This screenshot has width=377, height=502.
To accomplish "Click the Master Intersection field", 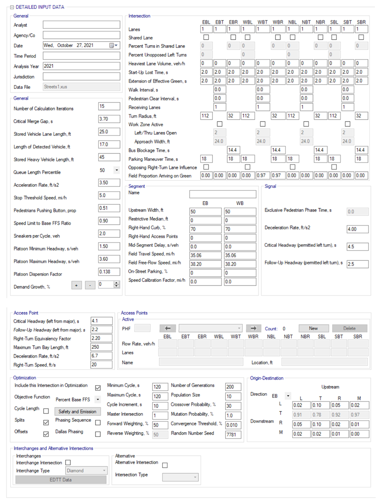I will click(160, 416).
